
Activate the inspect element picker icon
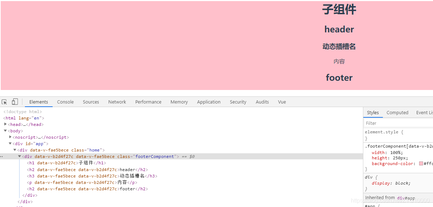(x=4, y=102)
